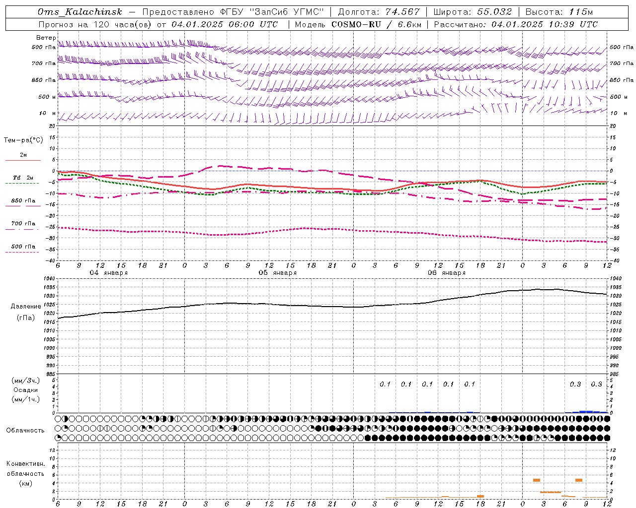
Task: Click the 'Долгота: 74.567' value
Action: (379, 12)
